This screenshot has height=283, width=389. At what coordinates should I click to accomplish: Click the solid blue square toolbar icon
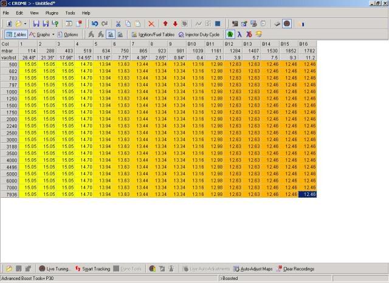[x=218, y=24]
